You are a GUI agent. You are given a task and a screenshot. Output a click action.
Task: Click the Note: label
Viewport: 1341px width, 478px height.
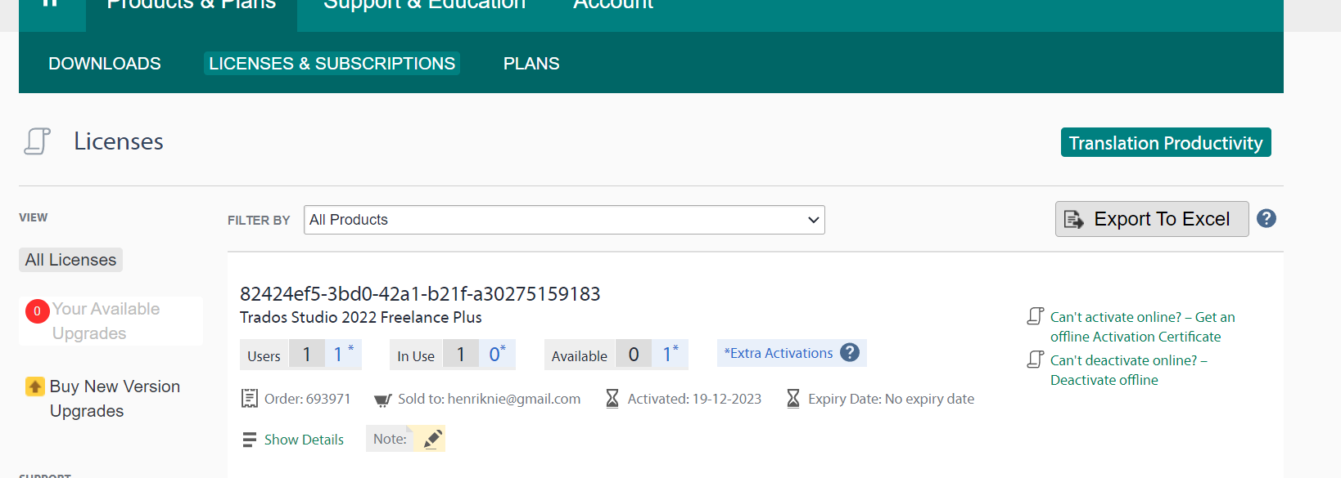[390, 439]
